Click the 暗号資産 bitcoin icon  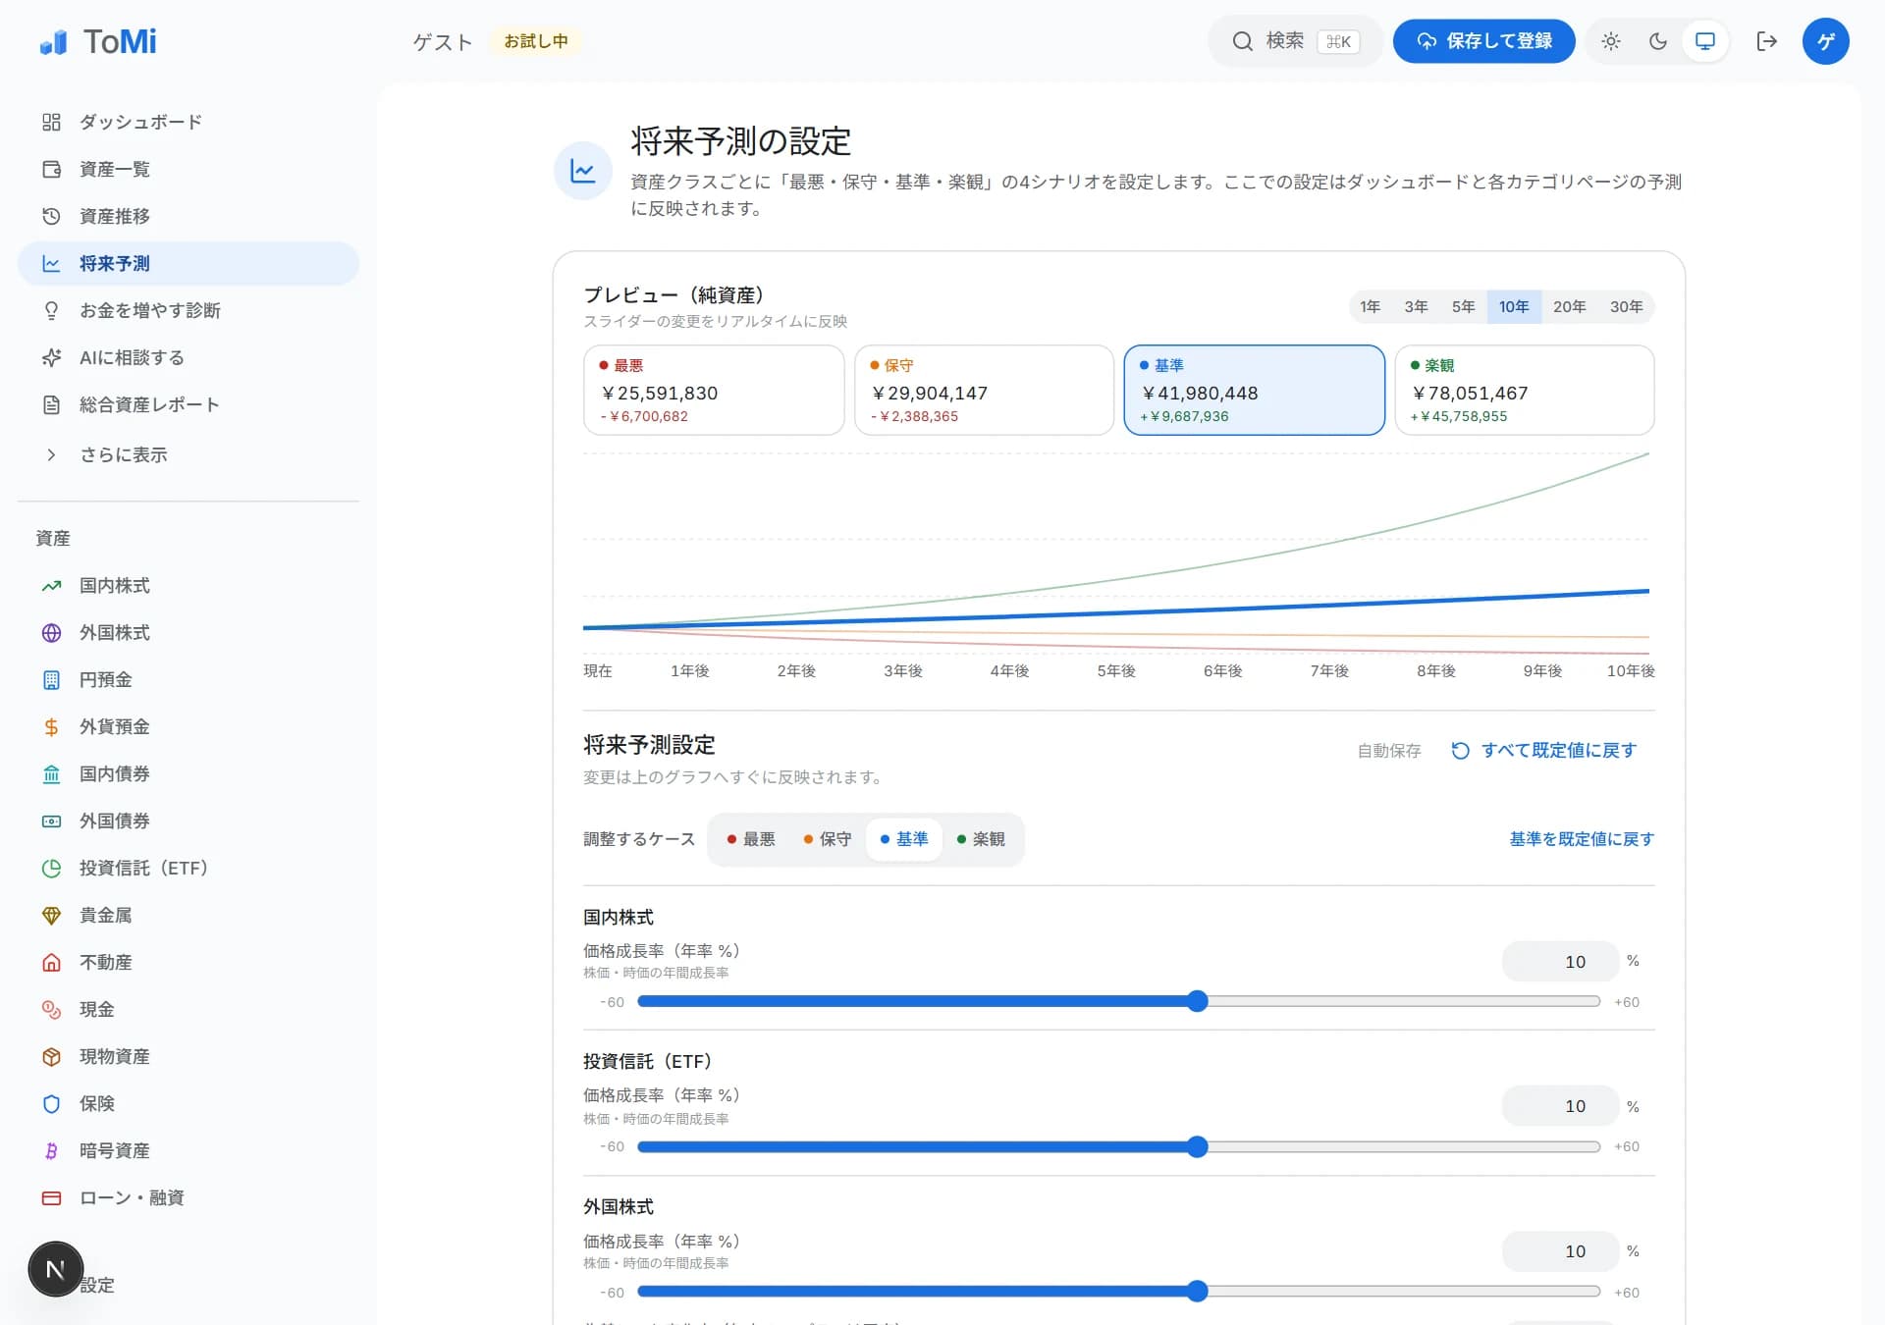(x=51, y=1151)
